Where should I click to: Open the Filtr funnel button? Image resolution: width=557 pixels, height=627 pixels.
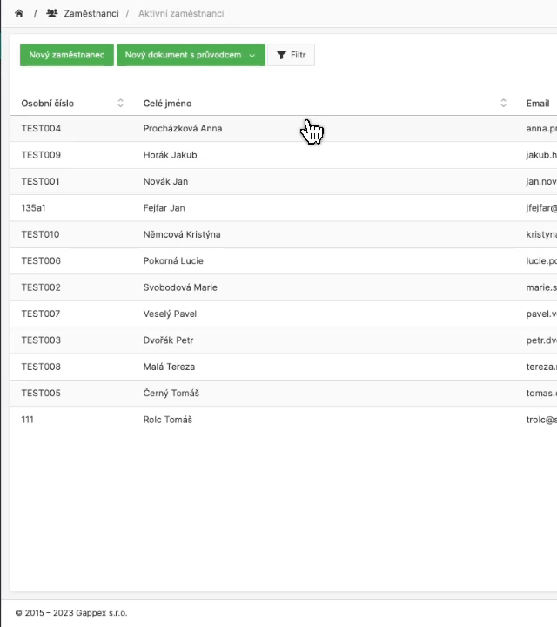(291, 55)
